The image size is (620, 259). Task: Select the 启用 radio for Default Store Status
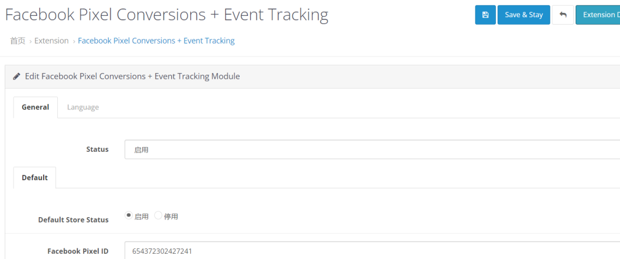(x=129, y=215)
